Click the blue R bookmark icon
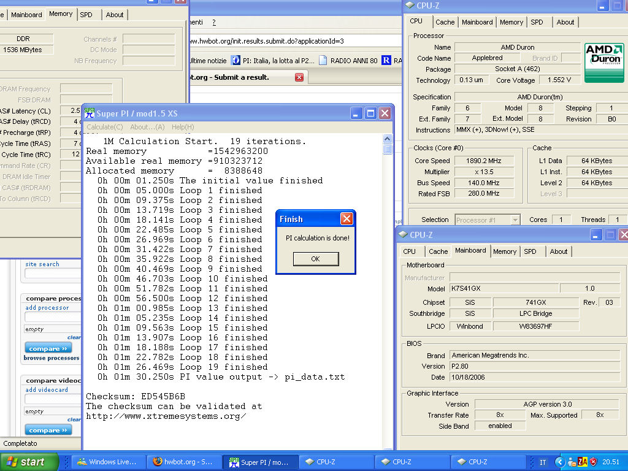Screen dimensions: 628x471 386,61
